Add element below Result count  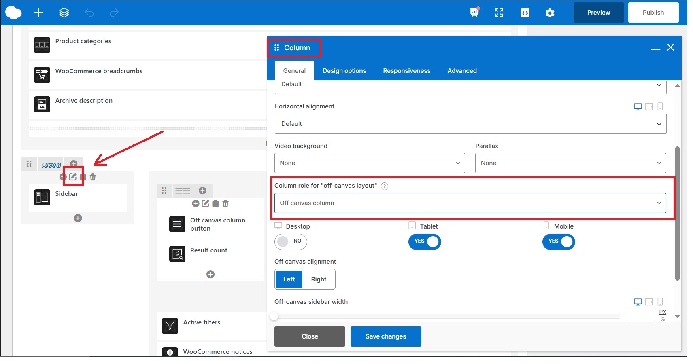[210, 274]
